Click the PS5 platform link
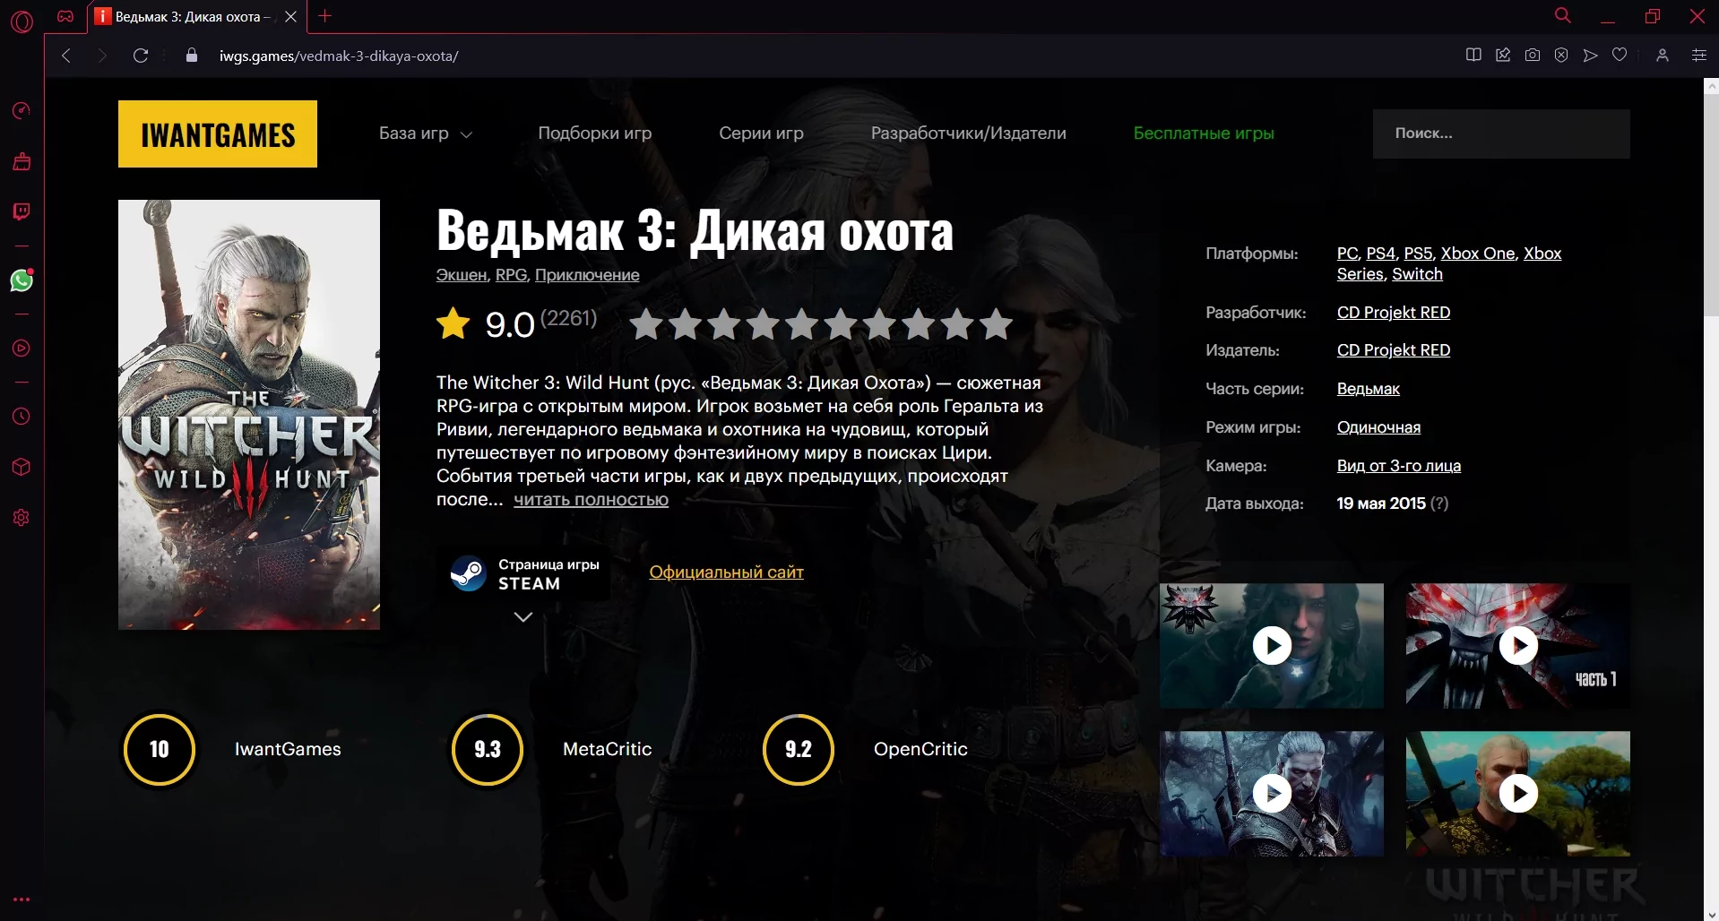Screen dimensions: 1719x921 (1418, 254)
